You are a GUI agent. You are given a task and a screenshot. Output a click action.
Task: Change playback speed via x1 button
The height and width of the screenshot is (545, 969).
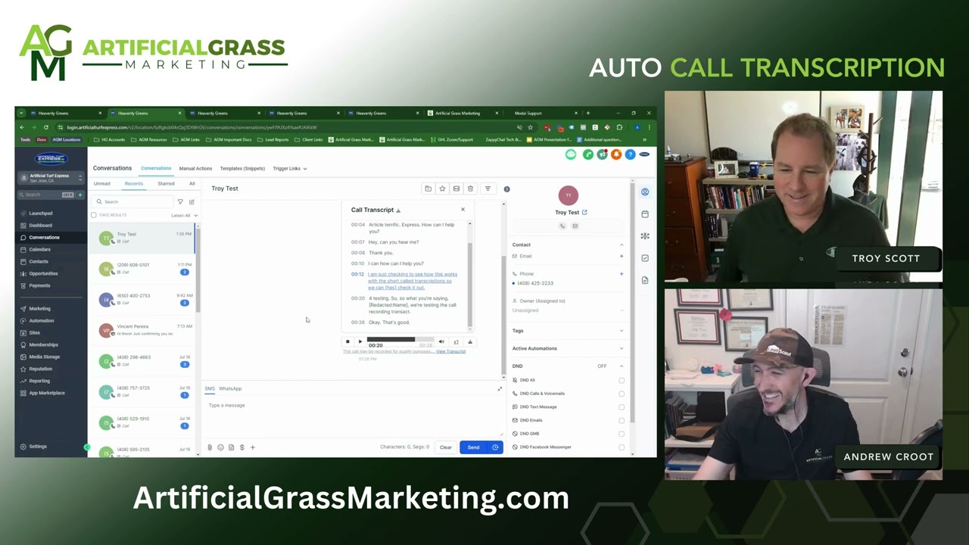pos(456,341)
